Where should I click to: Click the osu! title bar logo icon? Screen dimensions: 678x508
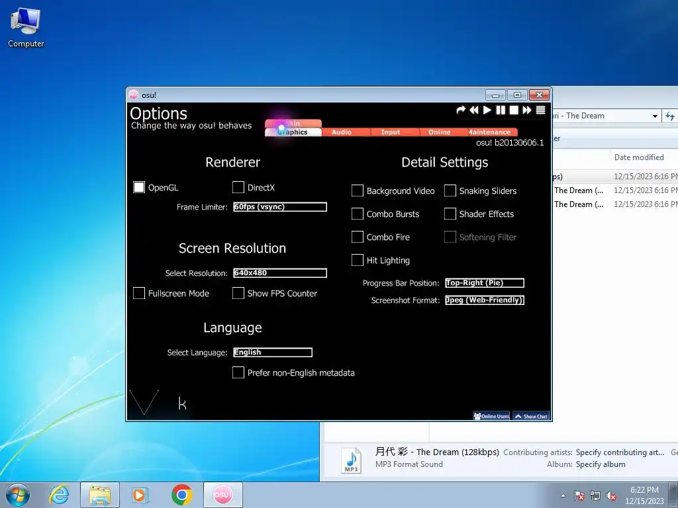coord(134,95)
